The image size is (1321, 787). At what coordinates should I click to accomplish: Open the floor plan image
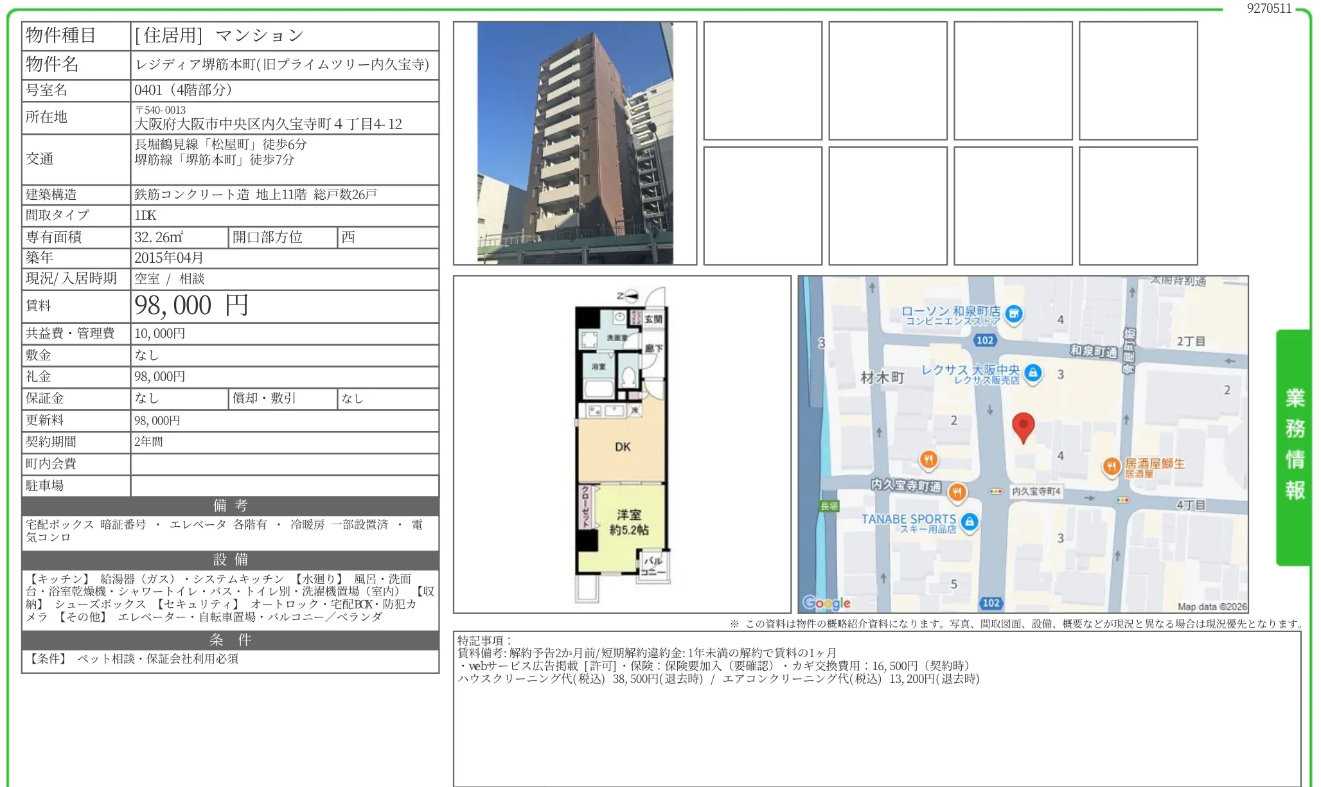click(x=622, y=444)
